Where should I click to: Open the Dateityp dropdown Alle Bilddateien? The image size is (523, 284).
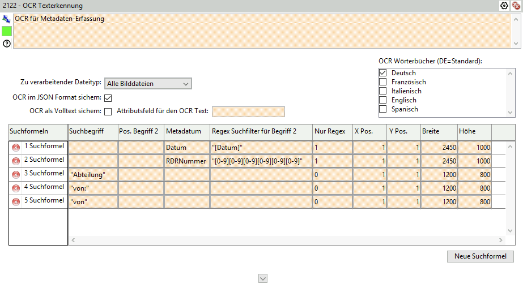[148, 84]
